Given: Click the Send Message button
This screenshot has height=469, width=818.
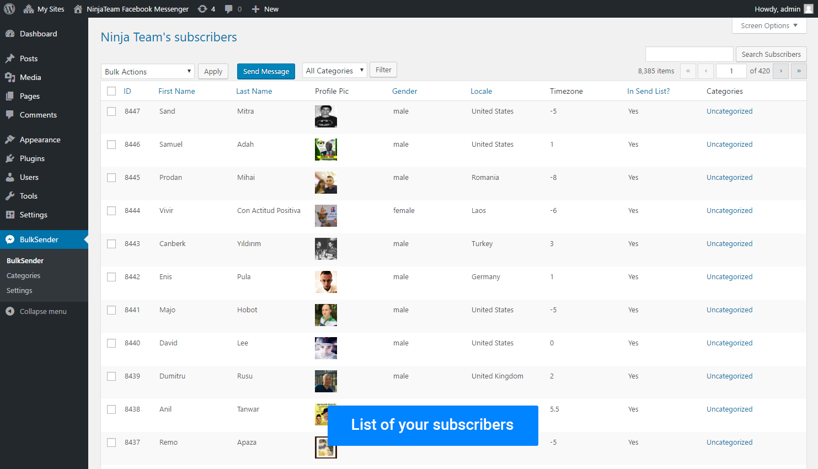Looking at the screenshot, I should click(266, 71).
